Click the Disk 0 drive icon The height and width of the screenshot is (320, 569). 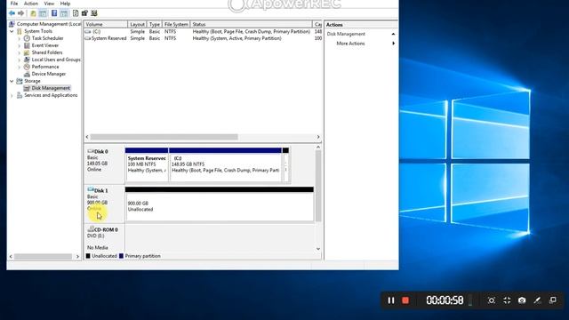[91, 151]
